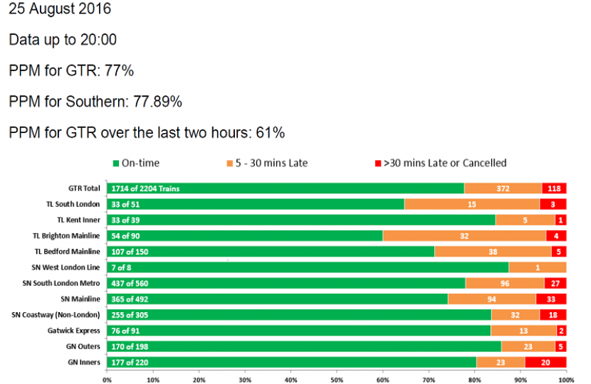The image size is (591, 384).
Task: Click the red 27 segment for SN South London Metro
Action: [x=555, y=282]
